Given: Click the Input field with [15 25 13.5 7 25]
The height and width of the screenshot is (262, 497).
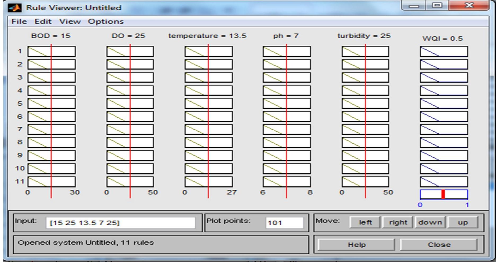Looking at the screenshot, I should point(121,223).
